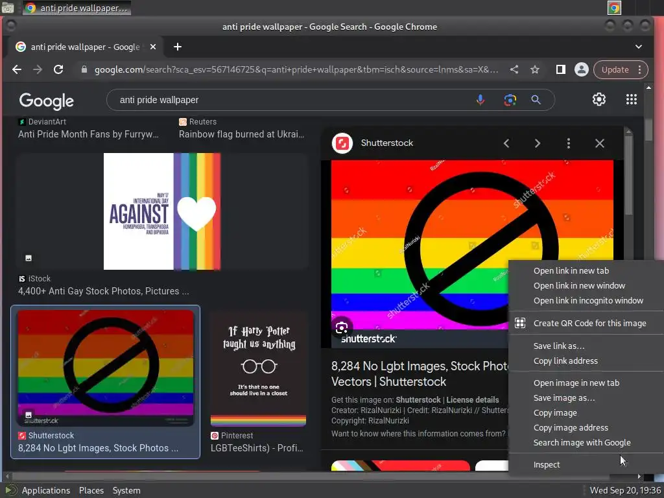This screenshot has width=664, height=498.
Task: Select Copy image address
Action: click(571, 428)
